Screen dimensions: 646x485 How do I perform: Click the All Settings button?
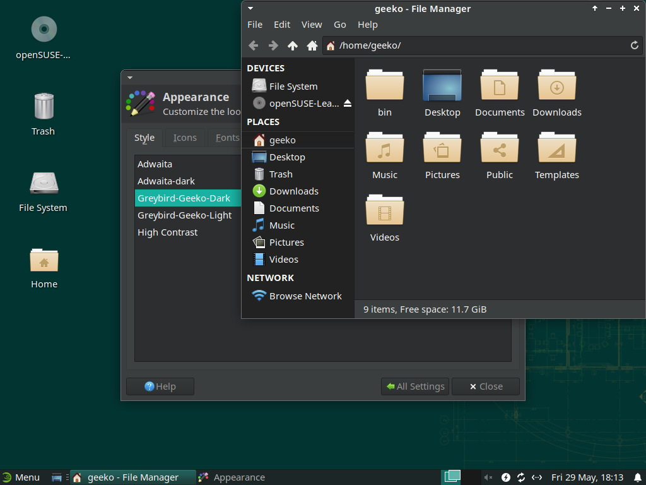click(415, 386)
